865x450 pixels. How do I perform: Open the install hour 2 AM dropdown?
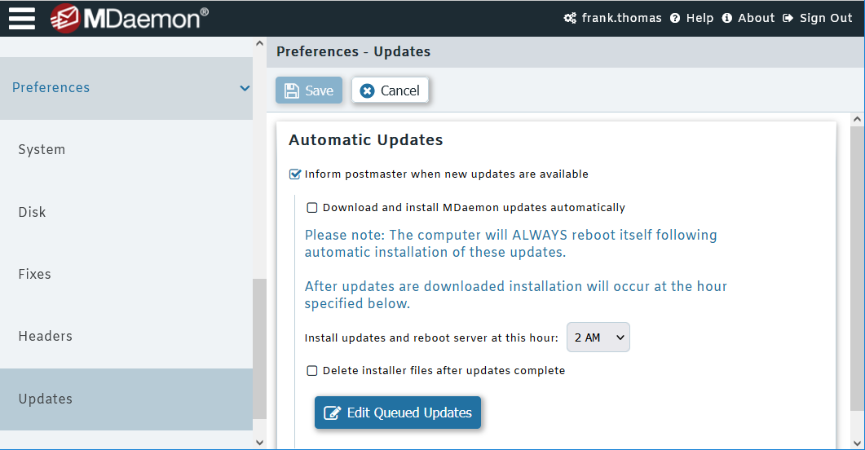coord(598,337)
